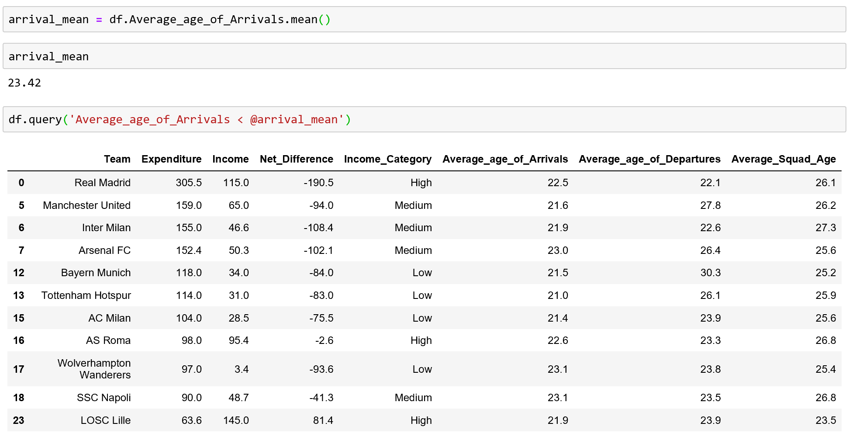856x437 pixels.
Task: Select the Tottenham Hotspur team cell
Action: [86, 295]
